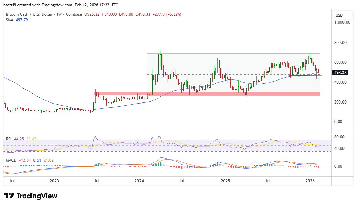Click the TradingView.com attribution link

click(57, 5)
